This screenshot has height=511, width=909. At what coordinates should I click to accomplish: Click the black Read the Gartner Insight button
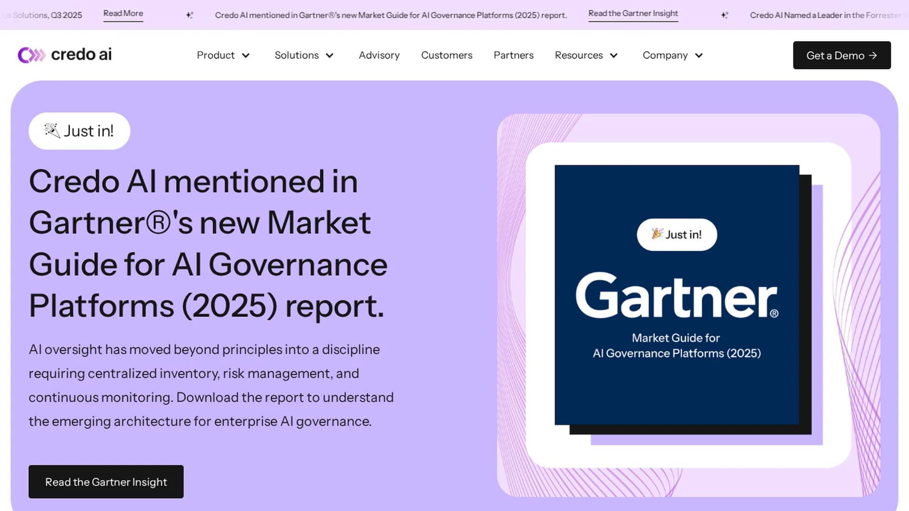click(106, 482)
